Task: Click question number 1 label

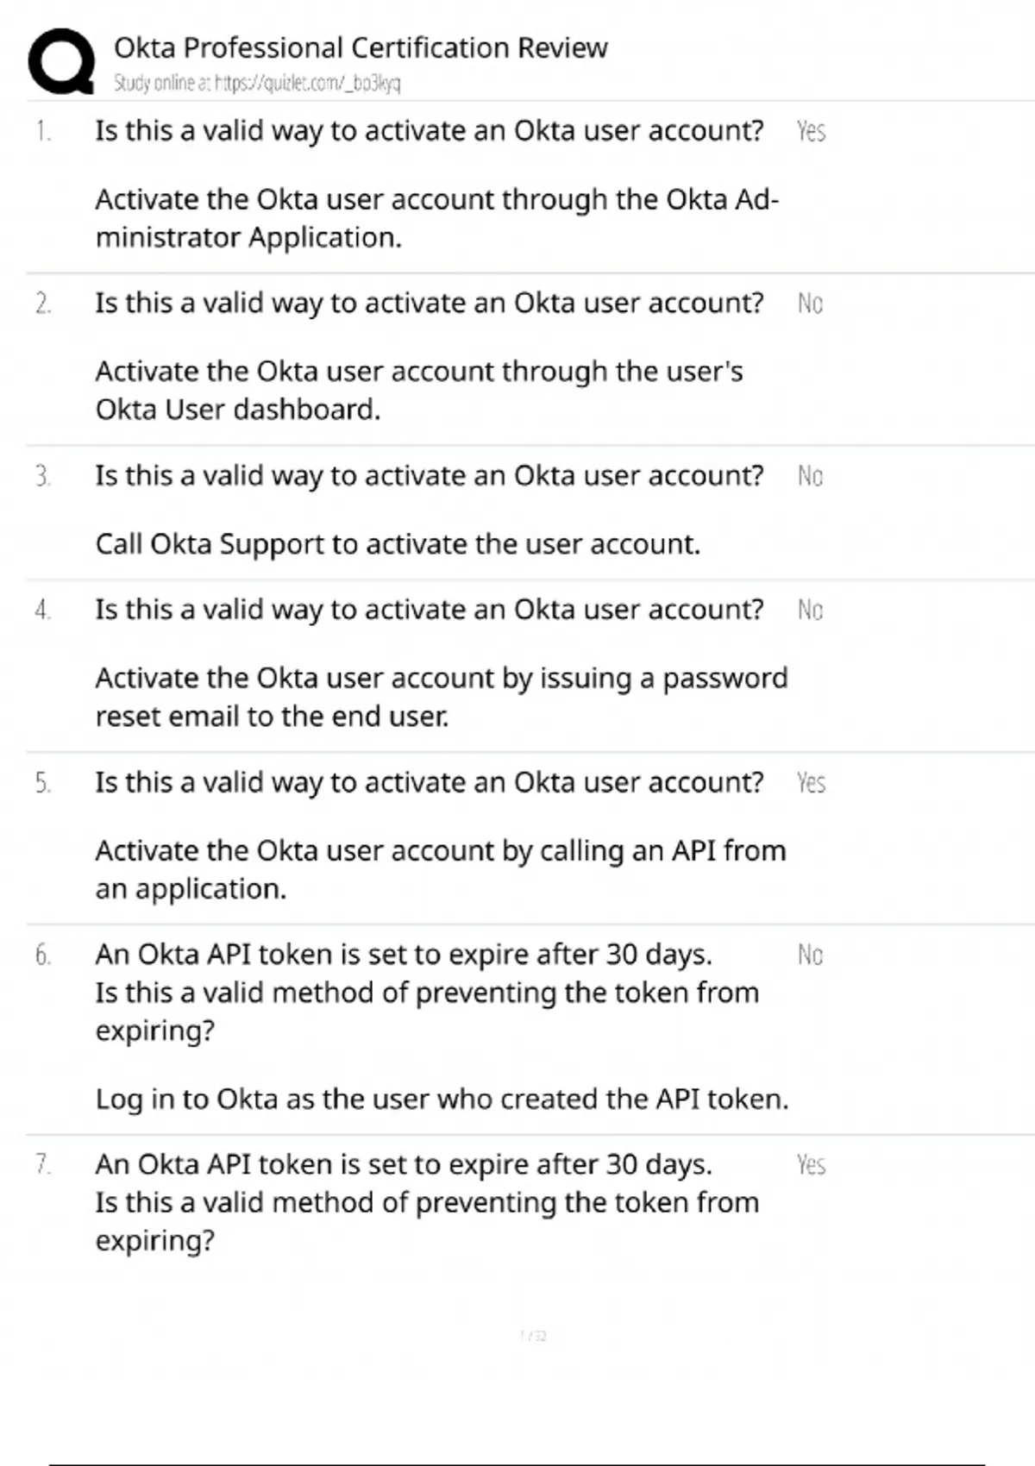Action: click(43, 131)
